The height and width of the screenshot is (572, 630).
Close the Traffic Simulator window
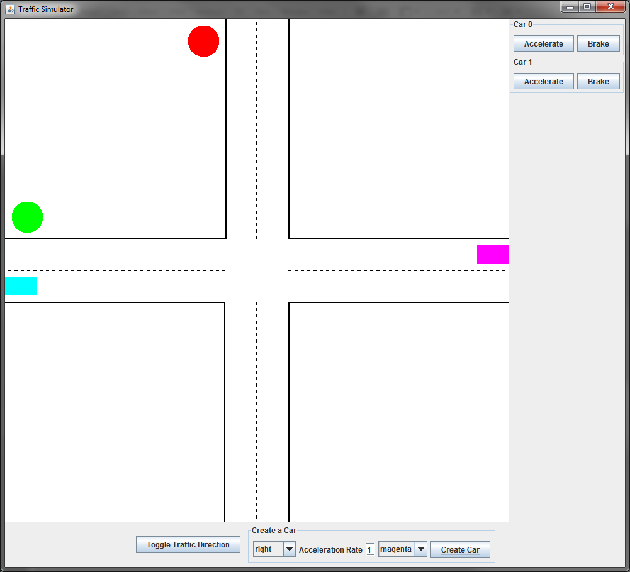point(609,7)
